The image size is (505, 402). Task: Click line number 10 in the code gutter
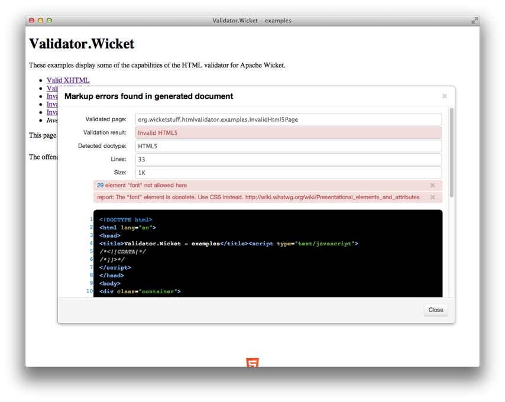click(x=89, y=291)
